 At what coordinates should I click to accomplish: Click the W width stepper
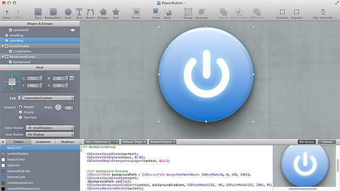(66, 78)
